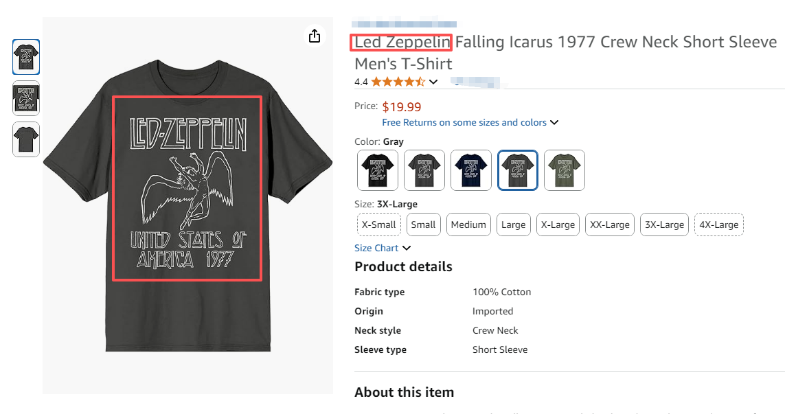Open the Size Chart dropdown
785x414 pixels.
(x=383, y=248)
